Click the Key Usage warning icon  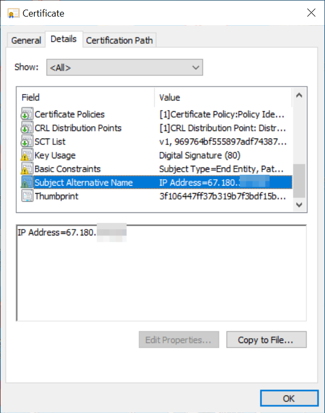27,156
